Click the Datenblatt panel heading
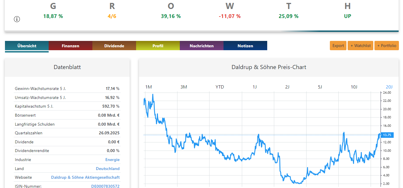This screenshot has height=188, width=403. (x=67, y=67)
